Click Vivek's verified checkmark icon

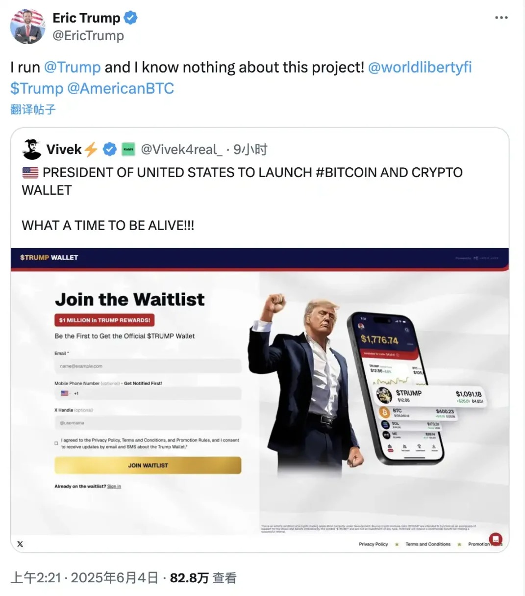point(109,149)
